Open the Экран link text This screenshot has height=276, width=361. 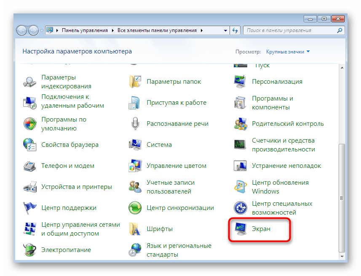(x=261, y=229)
